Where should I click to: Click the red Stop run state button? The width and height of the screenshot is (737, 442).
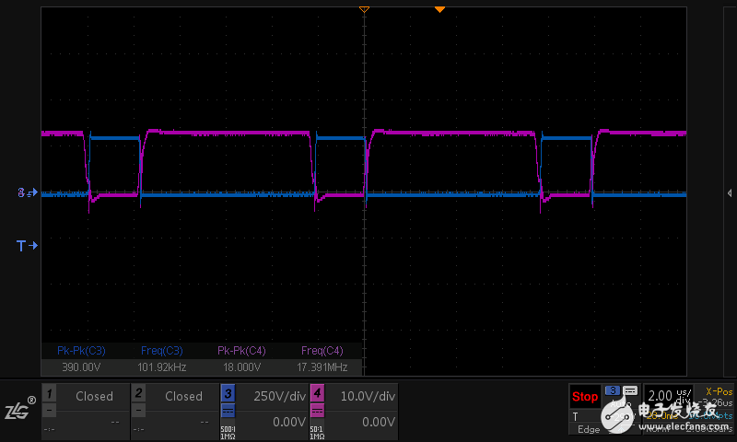click(585, 397)
